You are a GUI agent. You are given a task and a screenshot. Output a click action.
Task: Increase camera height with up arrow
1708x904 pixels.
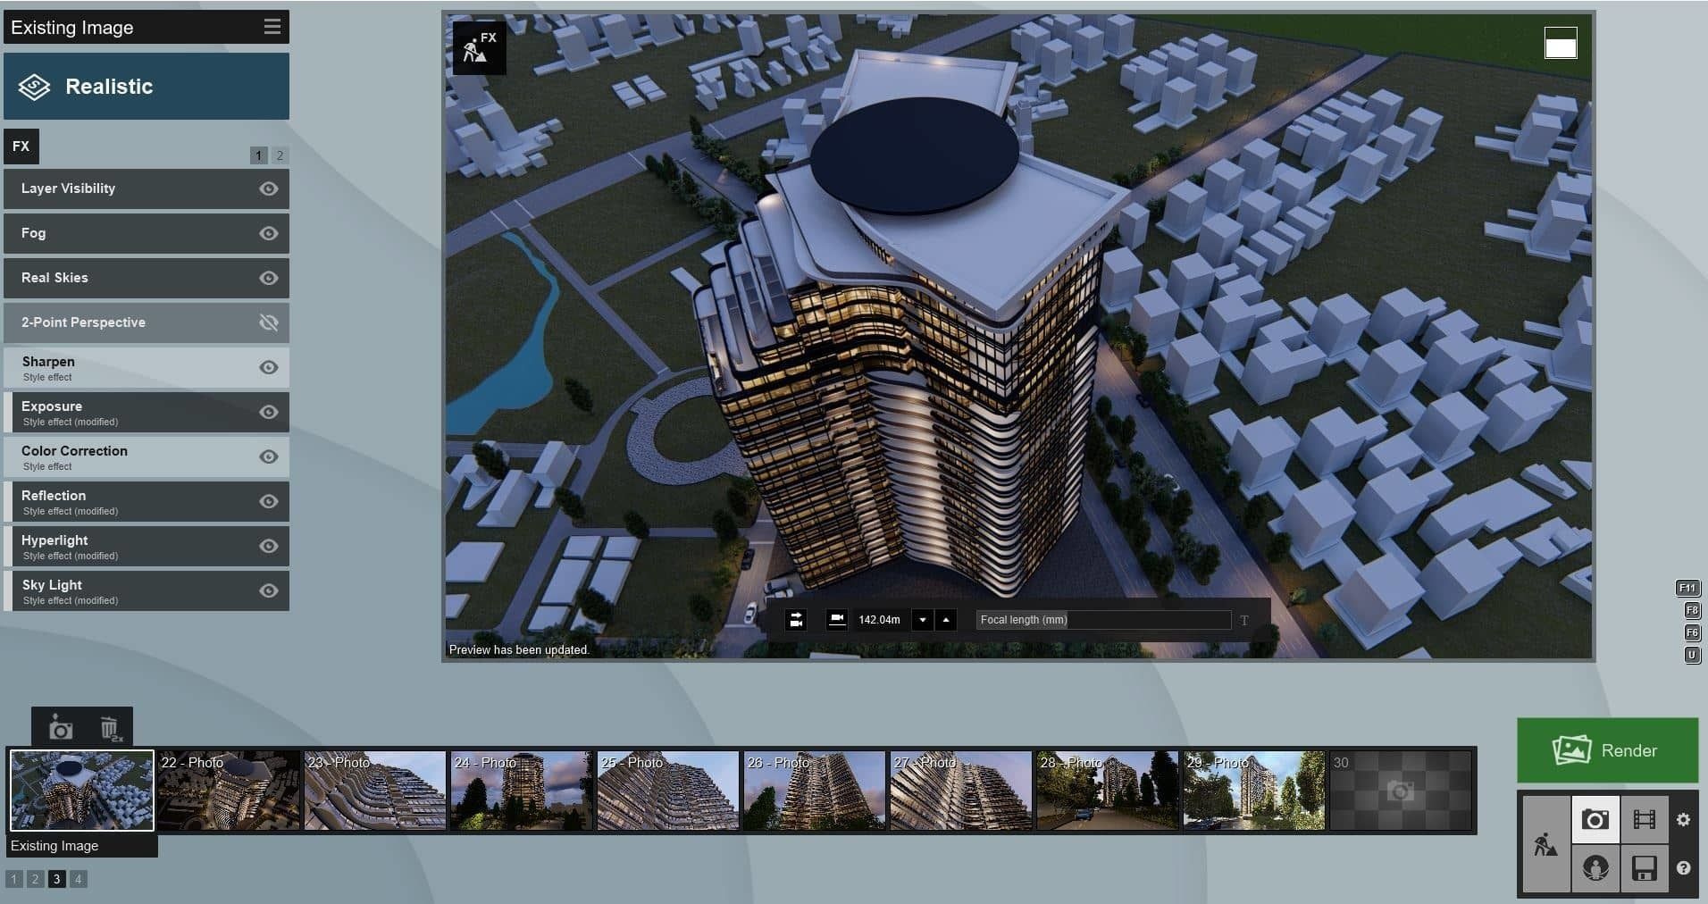(x=946, y=620)
